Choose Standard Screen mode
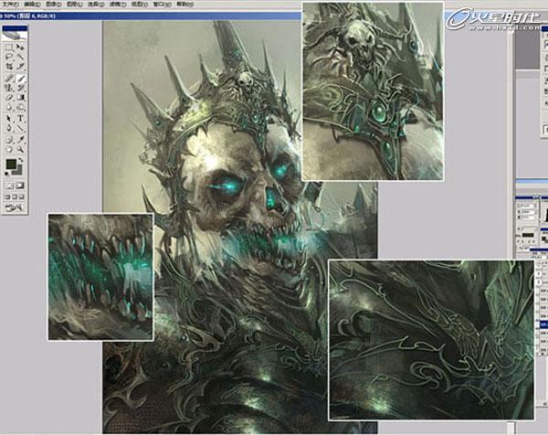548x435 pixels. coord(7,196)
